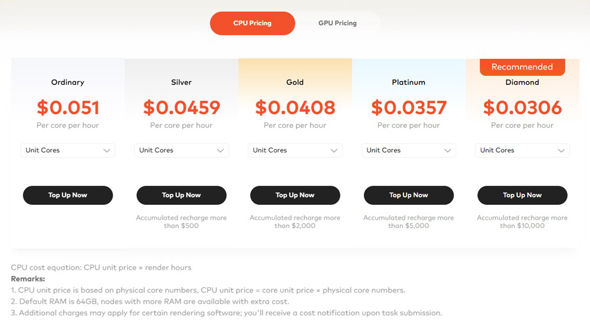Switch to the CPU Pricing tab
Image resolution: width=590 pixels, height=325 pixels.
pos(253,24)
